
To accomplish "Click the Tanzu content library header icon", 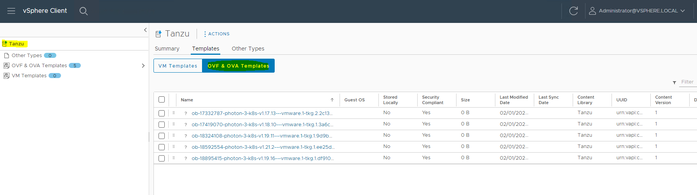I will click(x=158, y=34).
